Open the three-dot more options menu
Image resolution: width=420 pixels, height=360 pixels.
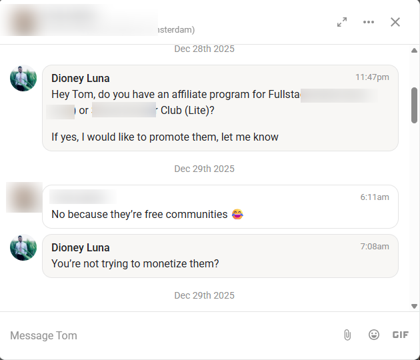[369, 22]
